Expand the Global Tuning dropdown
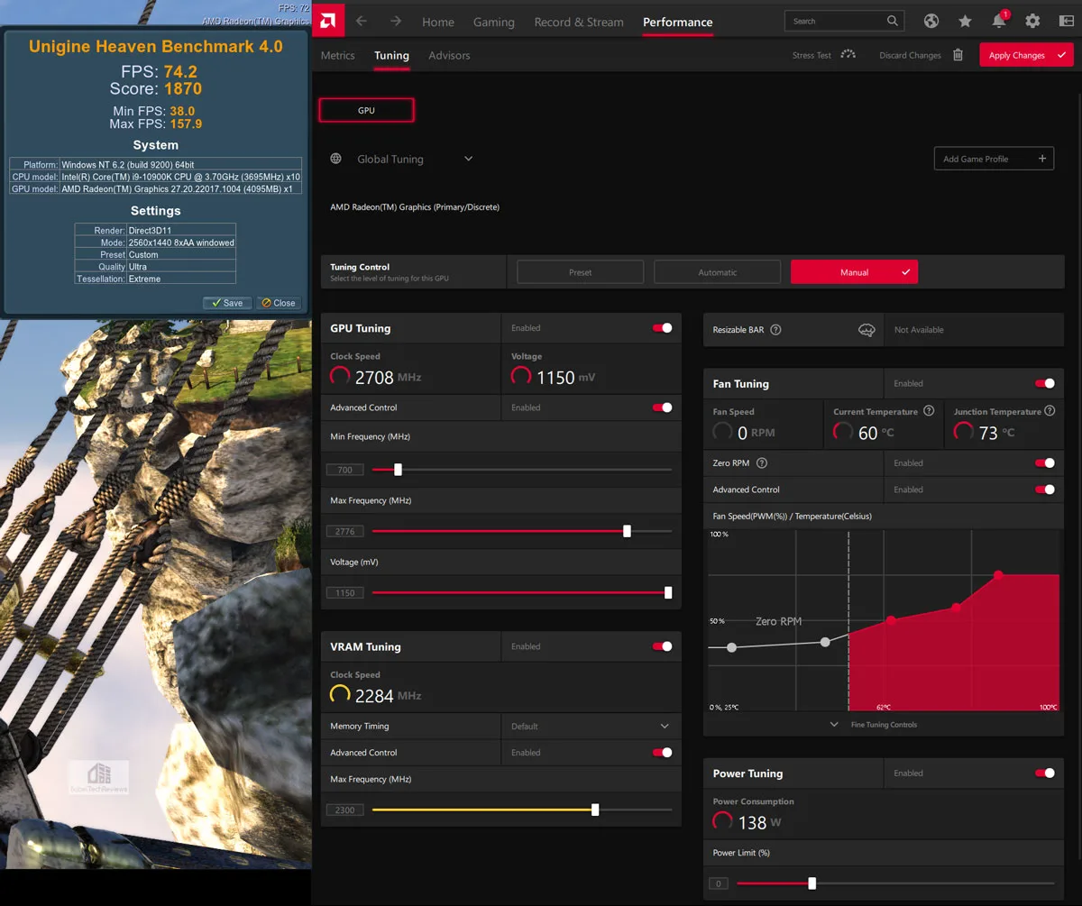This screenshot has width=1082, height=906. click(468, 159)
